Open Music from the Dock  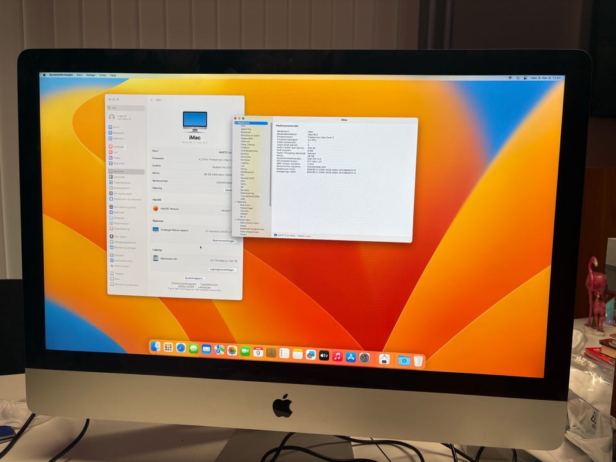point(338,356)
